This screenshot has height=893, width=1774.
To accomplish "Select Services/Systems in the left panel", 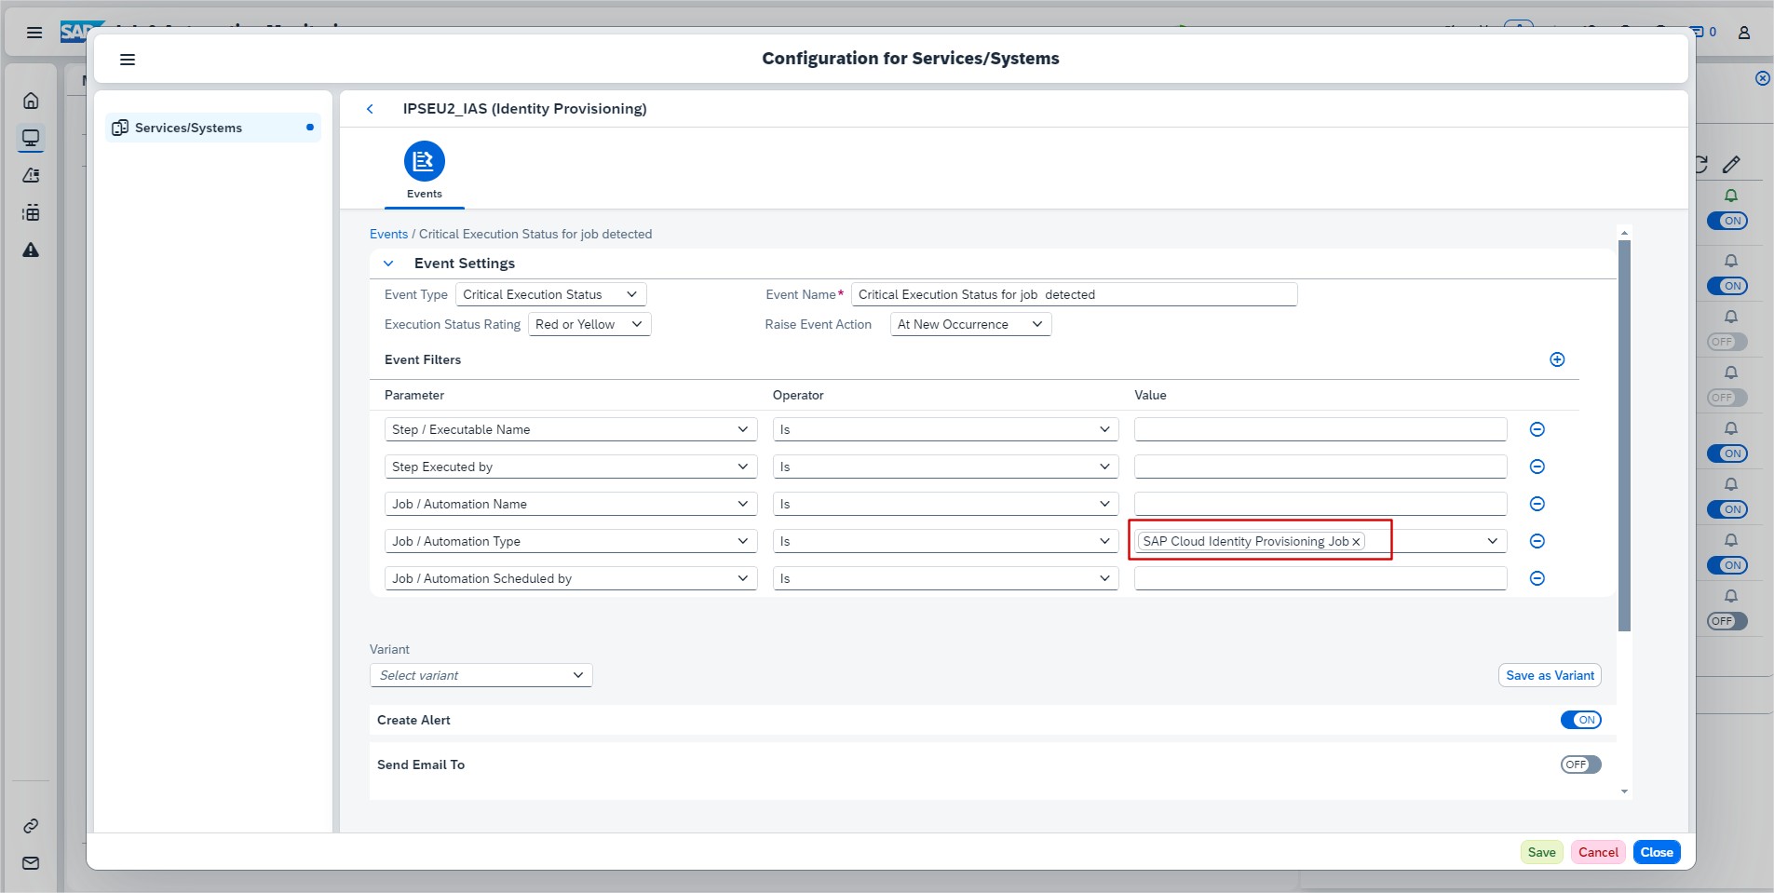I will pyautogui.click(x=188, y=128).
